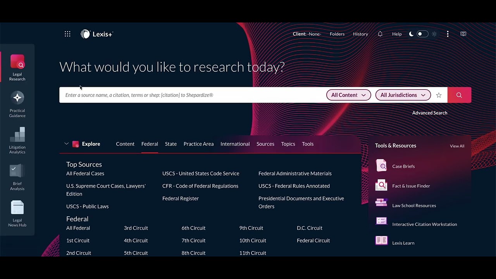
Task: Open the product switcher grid icon
Action: click(x=67, y=34)
